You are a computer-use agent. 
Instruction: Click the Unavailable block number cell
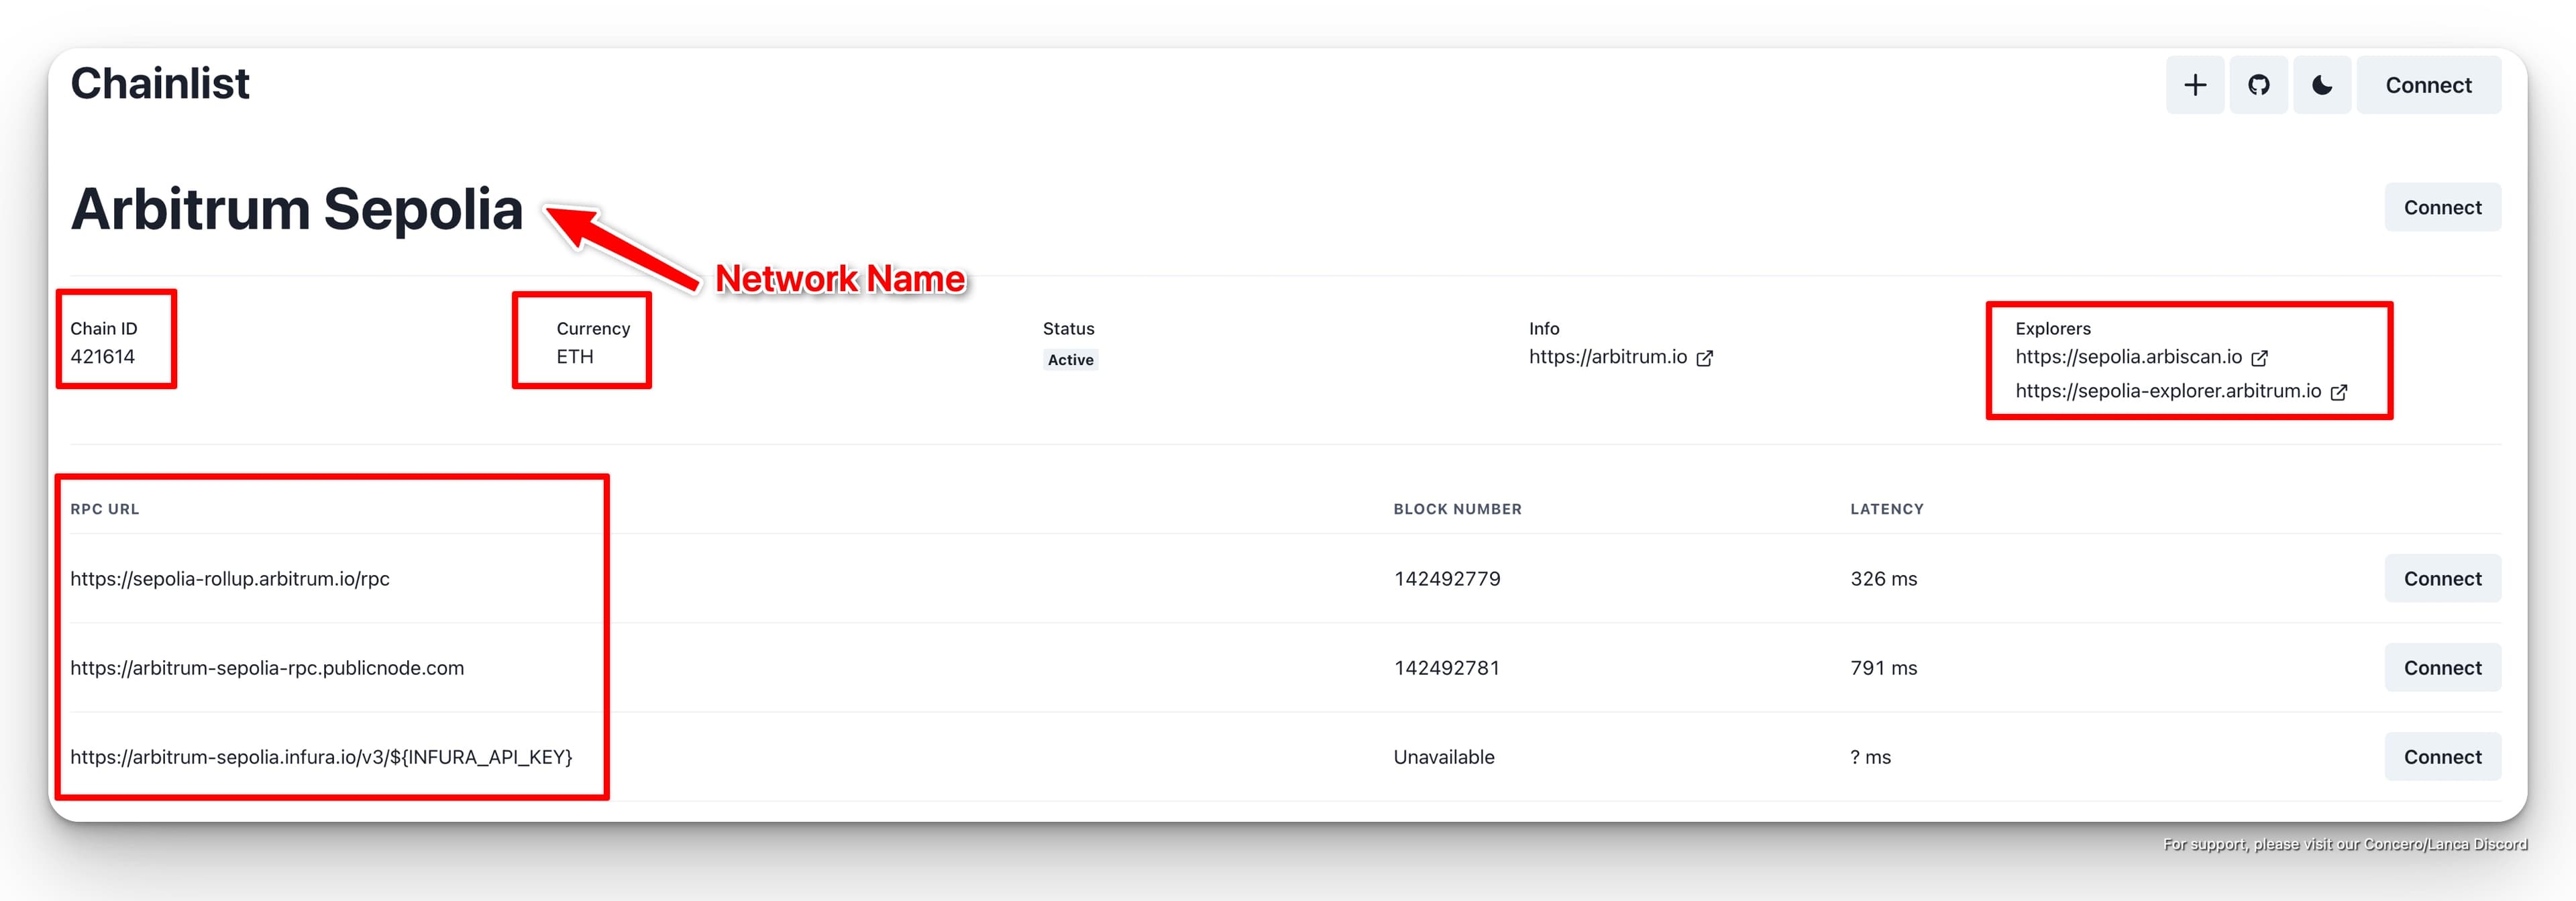[x=1444, y=757]
